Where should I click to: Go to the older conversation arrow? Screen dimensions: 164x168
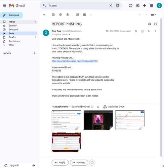(x=146, y=14)
